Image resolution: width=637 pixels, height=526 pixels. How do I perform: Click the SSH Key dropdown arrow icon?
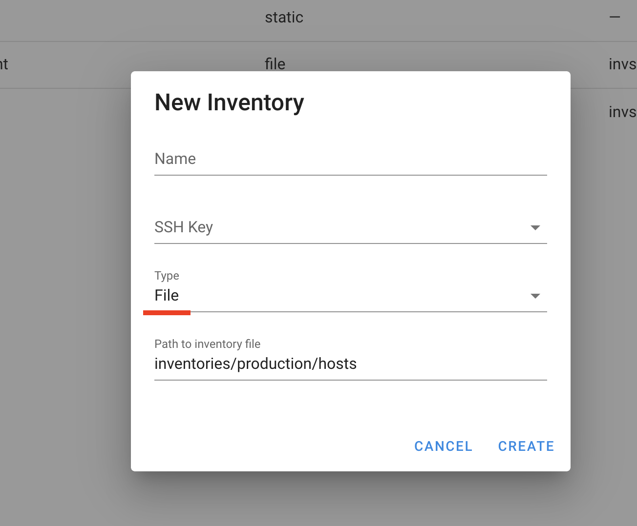click(x=535, y=227)
